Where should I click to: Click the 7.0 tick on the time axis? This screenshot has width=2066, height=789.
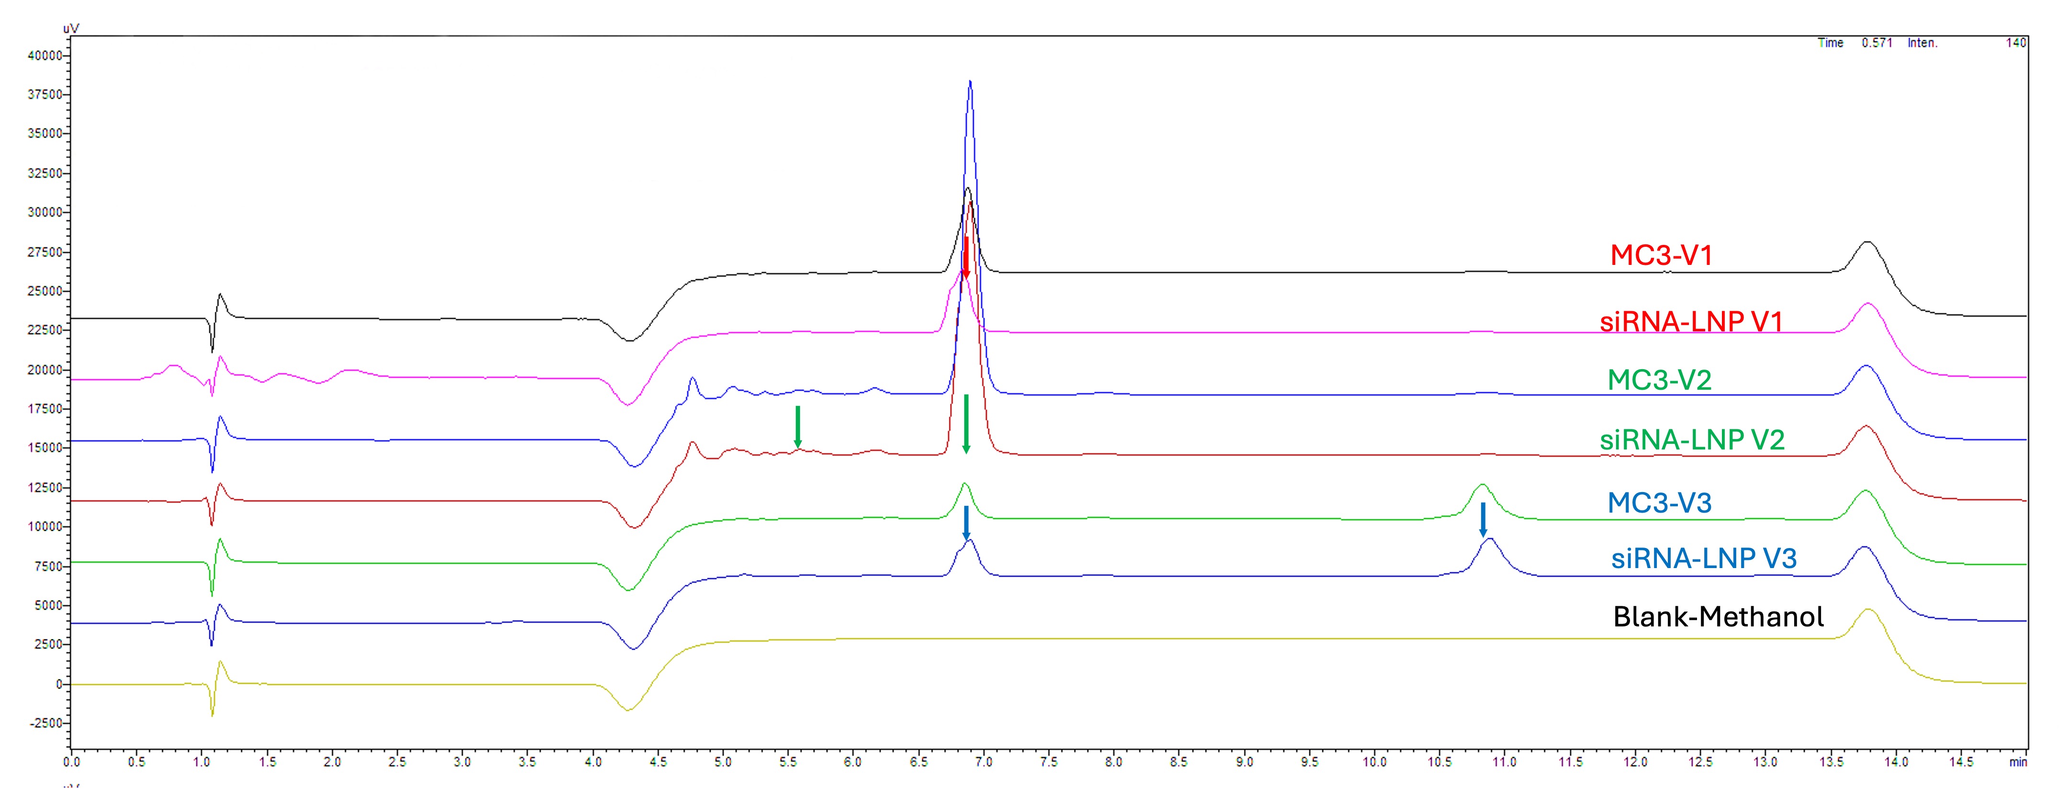(x=983, y=762)
